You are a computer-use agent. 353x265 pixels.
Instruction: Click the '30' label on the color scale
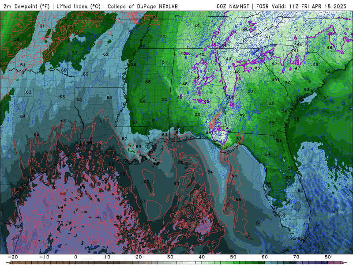tap(170, 257)
